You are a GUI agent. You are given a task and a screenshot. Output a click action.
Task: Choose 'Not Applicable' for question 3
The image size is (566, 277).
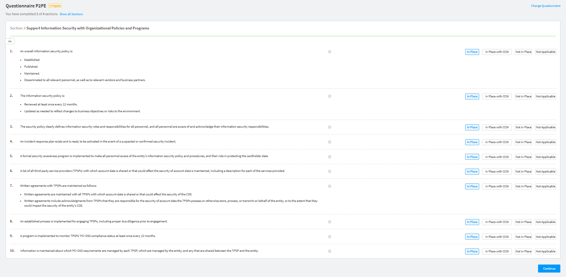click(x=545, y=127)
